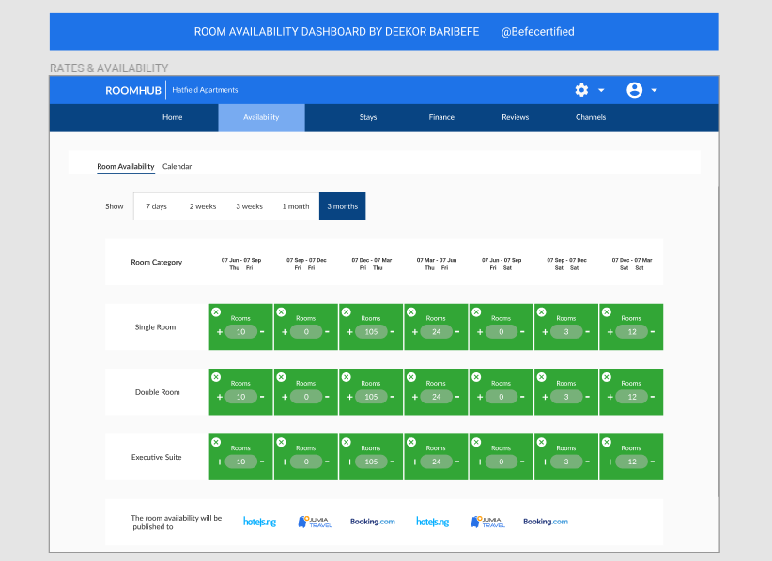
Task: Edit the Double Room value field 105
Action: coord(371,397)
